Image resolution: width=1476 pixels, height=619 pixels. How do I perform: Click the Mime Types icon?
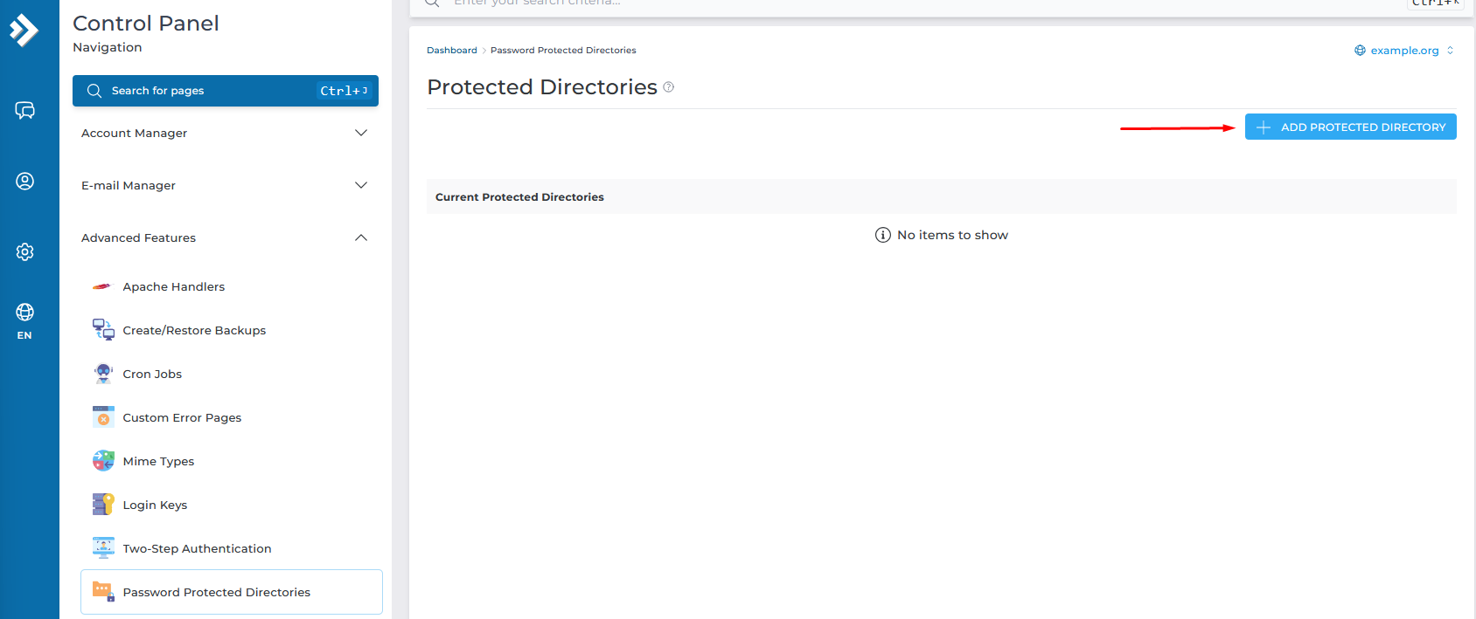click(x=103, y=461)
